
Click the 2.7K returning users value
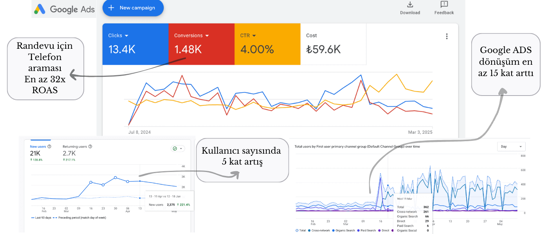69,153
